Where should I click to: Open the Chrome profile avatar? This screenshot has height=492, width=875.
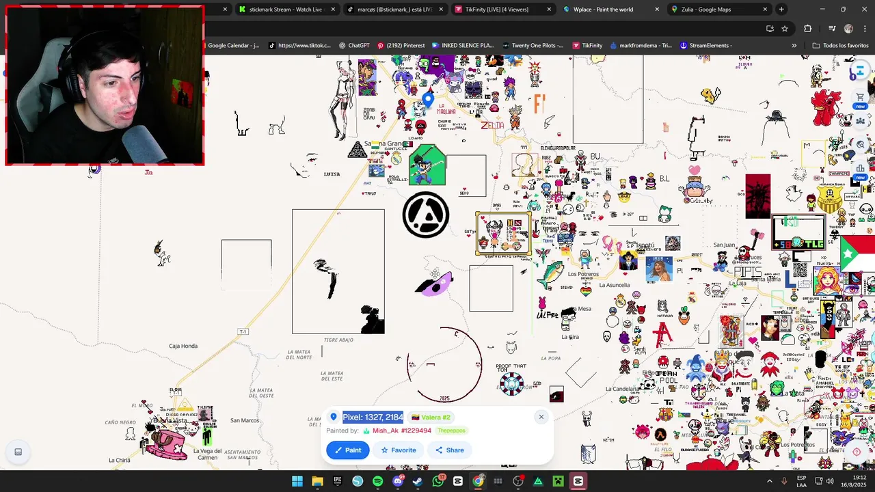click(x=848, y=29)
